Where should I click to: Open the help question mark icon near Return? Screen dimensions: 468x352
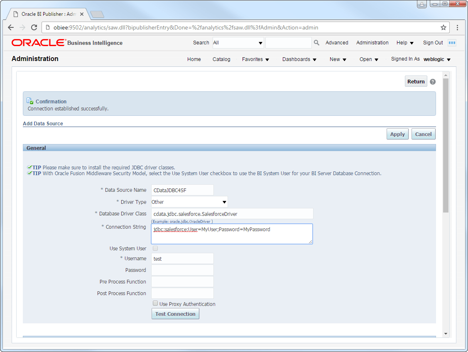pos(433,81)
